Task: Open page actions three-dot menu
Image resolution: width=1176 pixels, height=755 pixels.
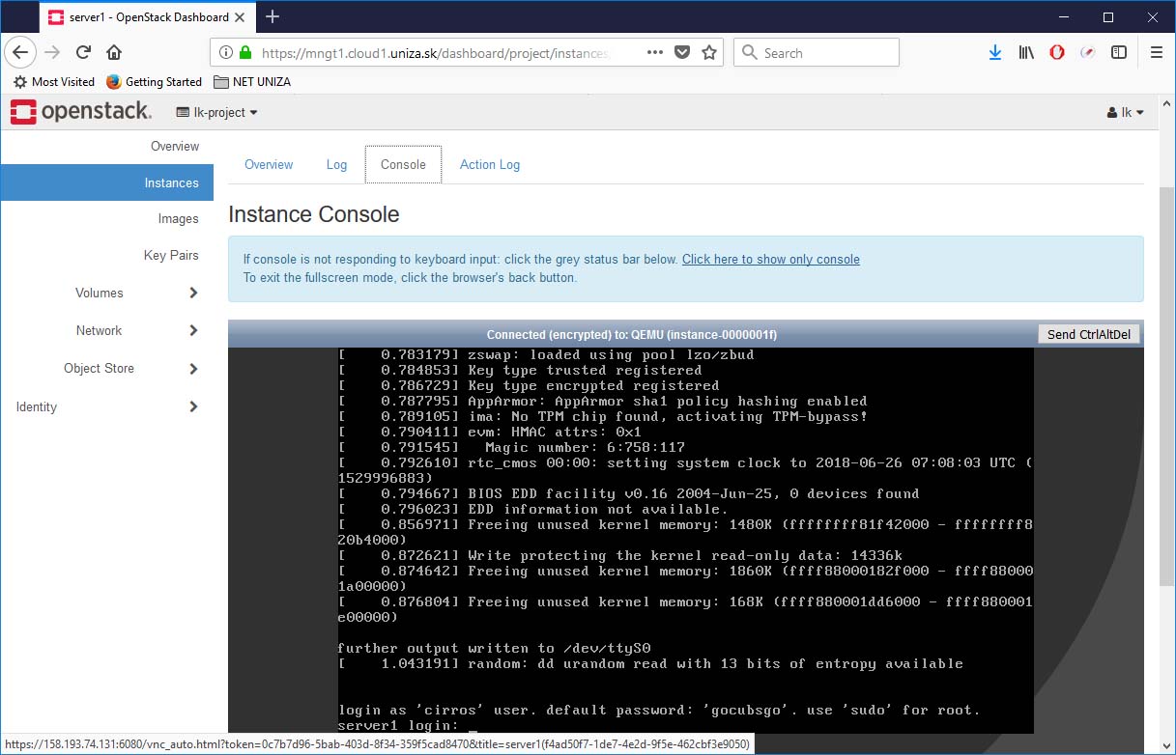Action: pos(654,53)
